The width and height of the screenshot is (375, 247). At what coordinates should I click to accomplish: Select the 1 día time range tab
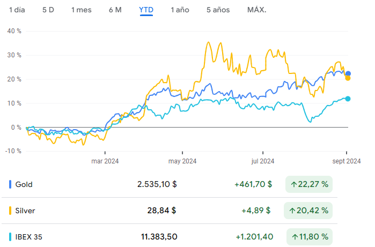click(x=17, y=10)
